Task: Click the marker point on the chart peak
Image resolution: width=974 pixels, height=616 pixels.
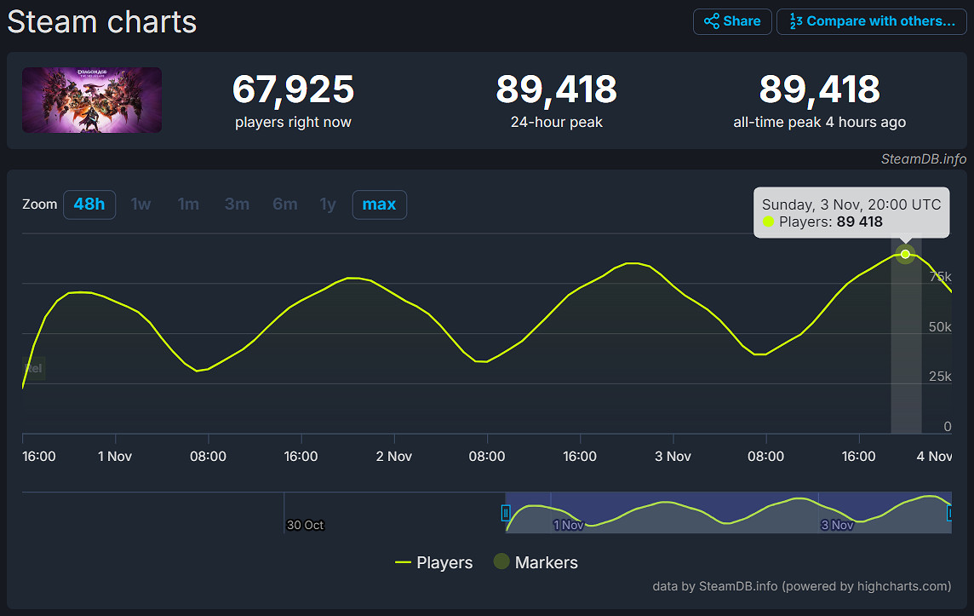Action: coord(905,254)
